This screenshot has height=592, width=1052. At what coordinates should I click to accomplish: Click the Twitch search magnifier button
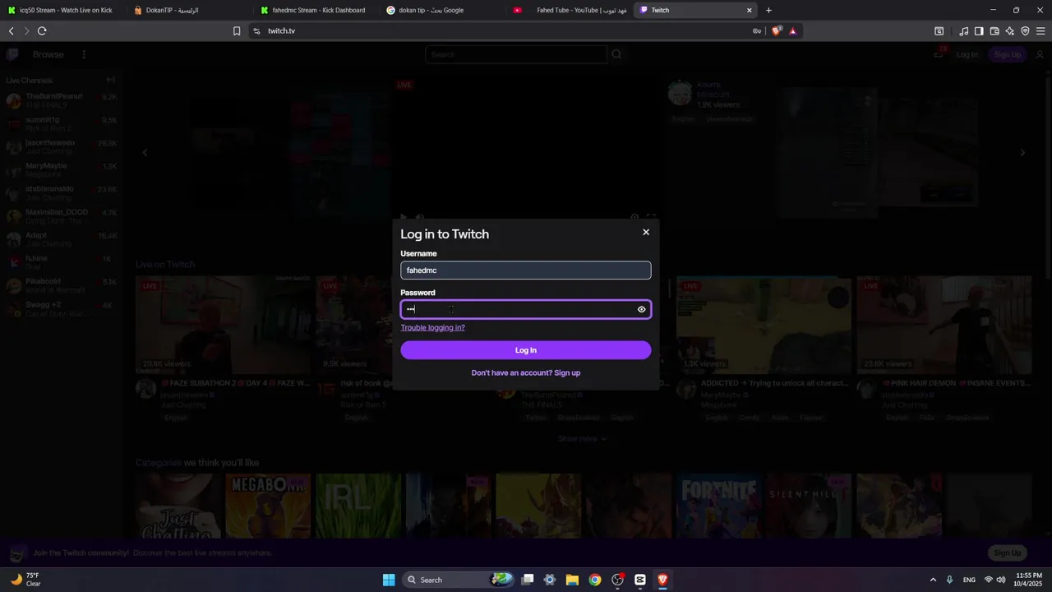(616, 54)
